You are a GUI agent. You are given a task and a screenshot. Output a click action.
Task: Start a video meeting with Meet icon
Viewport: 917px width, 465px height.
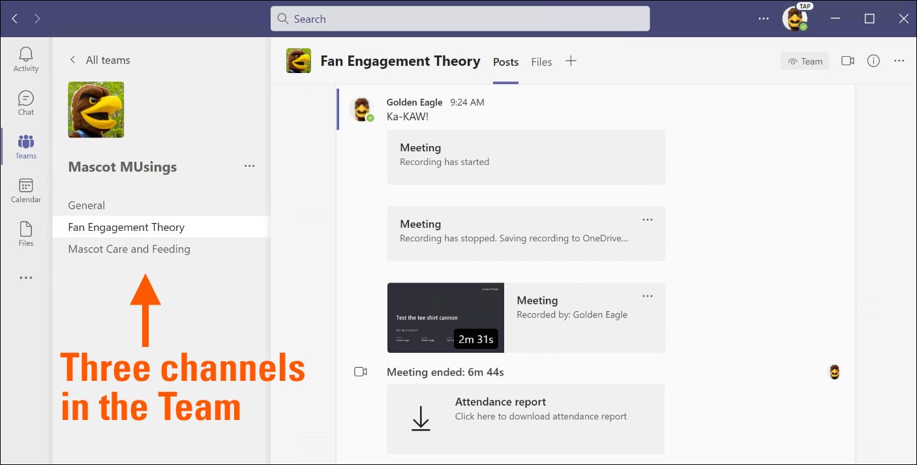847,61
